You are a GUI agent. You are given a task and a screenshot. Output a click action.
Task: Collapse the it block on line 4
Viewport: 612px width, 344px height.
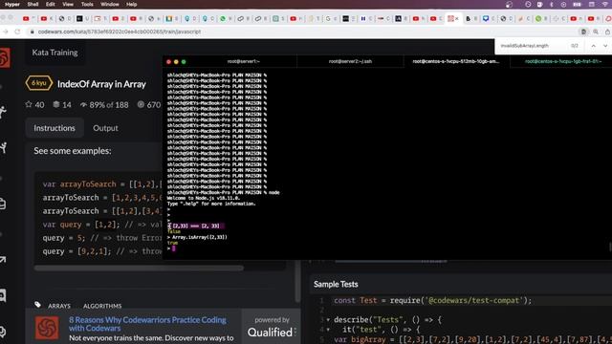click(x=328, y=330)
